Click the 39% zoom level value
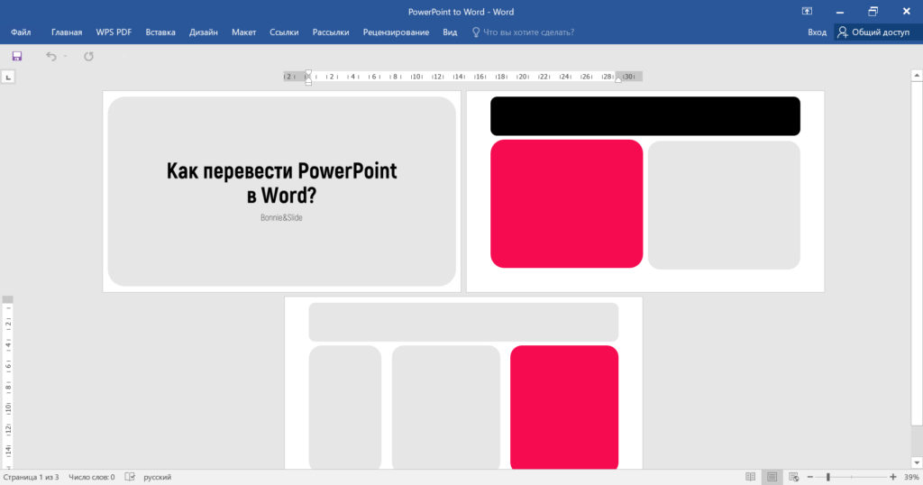Viewport: 923px width, 485px height. [x=911, y=478]
